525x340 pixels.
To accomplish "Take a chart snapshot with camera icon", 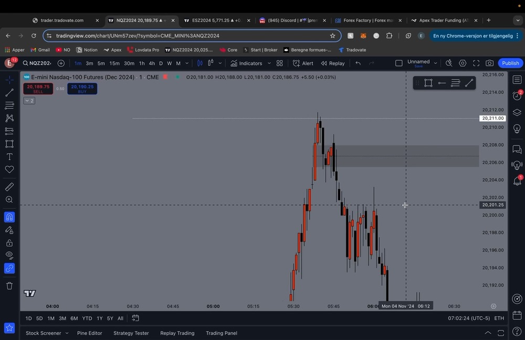I will [x=489, y=63].
